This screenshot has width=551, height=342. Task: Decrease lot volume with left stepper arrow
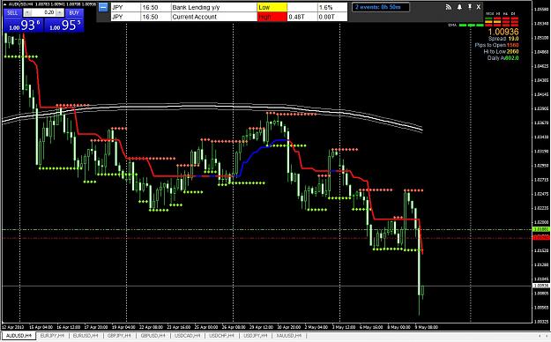click(x=27, y=12)
